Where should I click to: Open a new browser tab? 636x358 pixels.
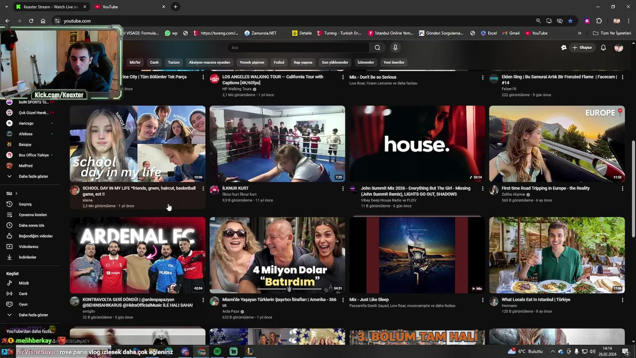[x=175, y=7]
